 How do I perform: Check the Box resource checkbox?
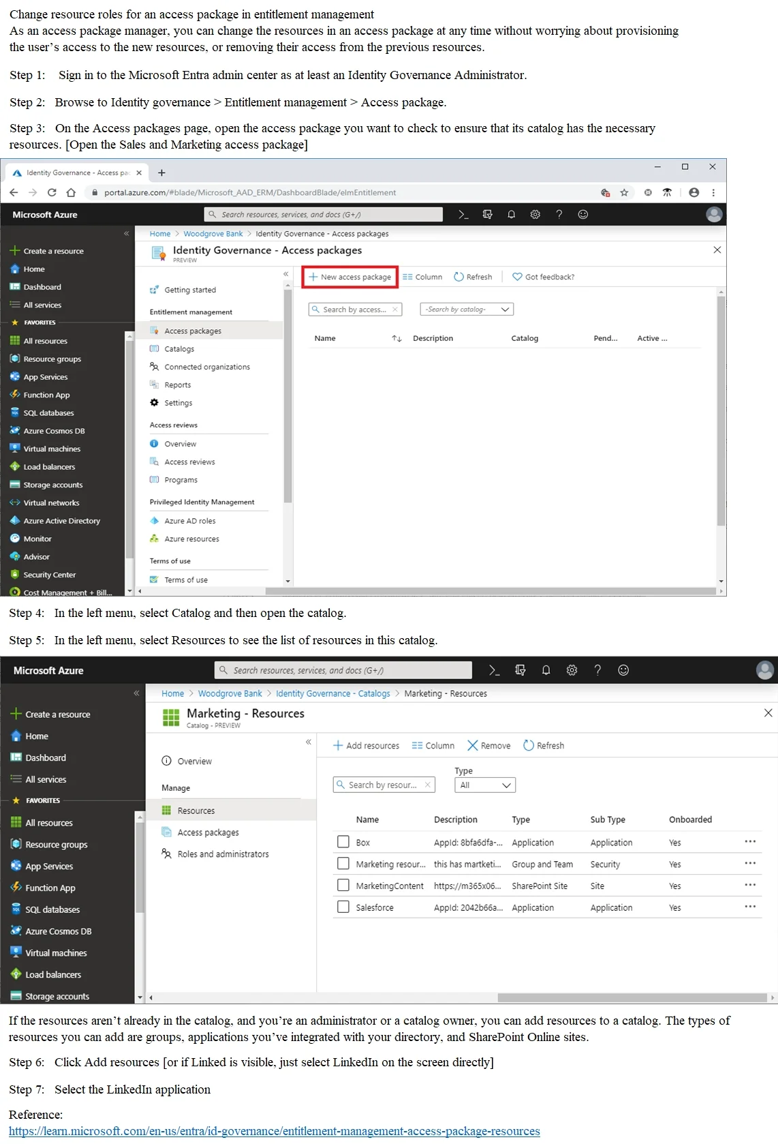(343, 842)
